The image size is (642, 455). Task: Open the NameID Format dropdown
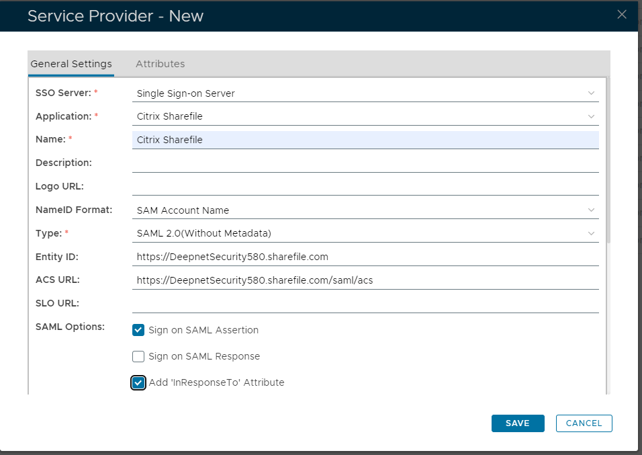[x=365, y=210]
